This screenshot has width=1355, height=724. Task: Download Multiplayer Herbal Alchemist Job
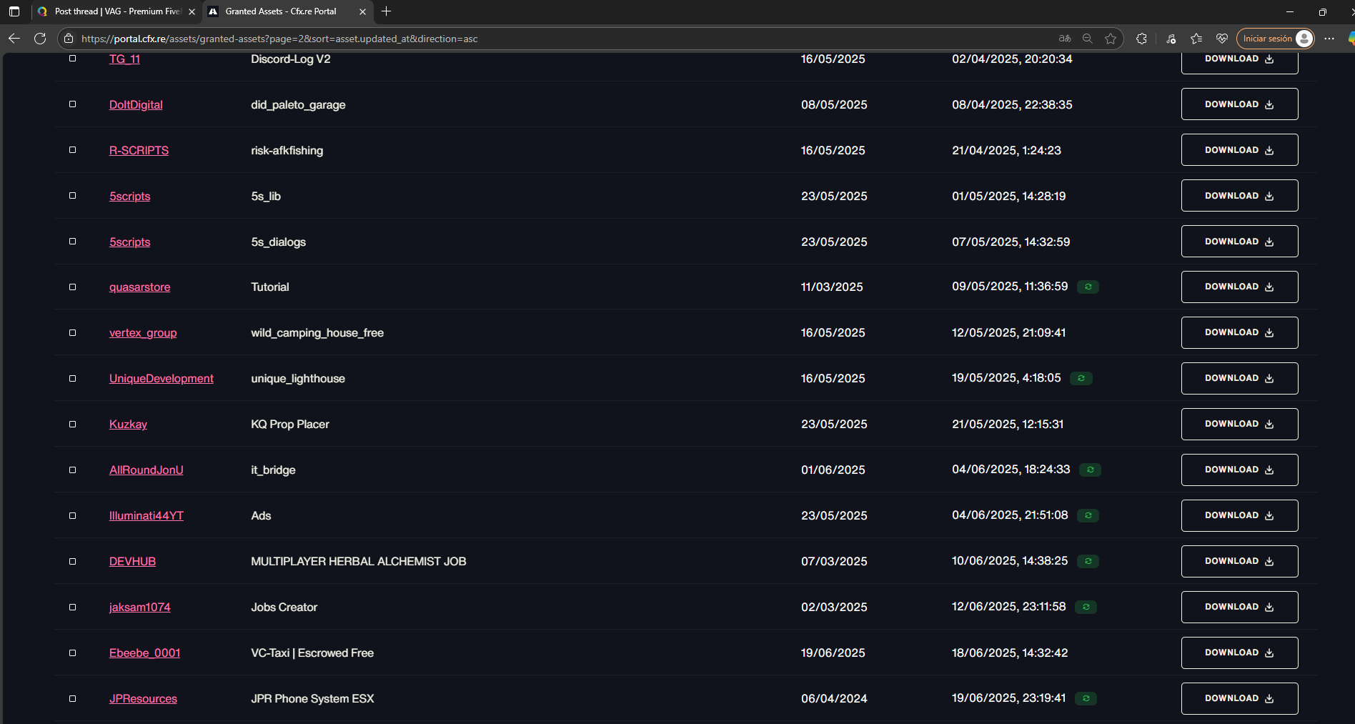tap(1239, 561)
